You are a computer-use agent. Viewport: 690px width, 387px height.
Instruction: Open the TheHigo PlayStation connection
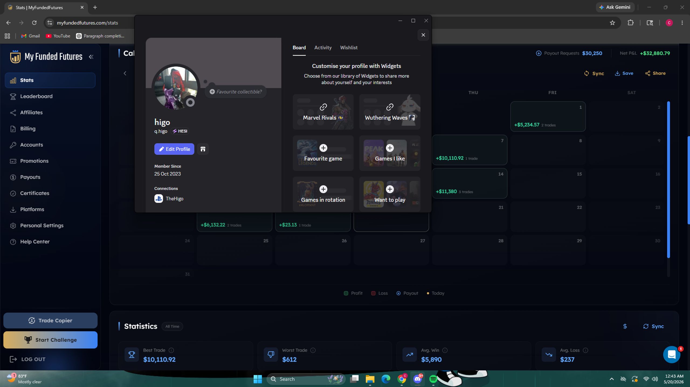(x=169, y=199)
